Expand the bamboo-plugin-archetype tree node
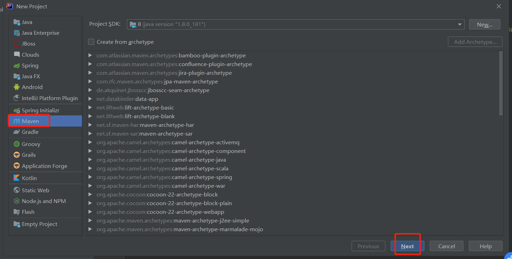Viewport: 512px width, 259px height. click(90, 56)
